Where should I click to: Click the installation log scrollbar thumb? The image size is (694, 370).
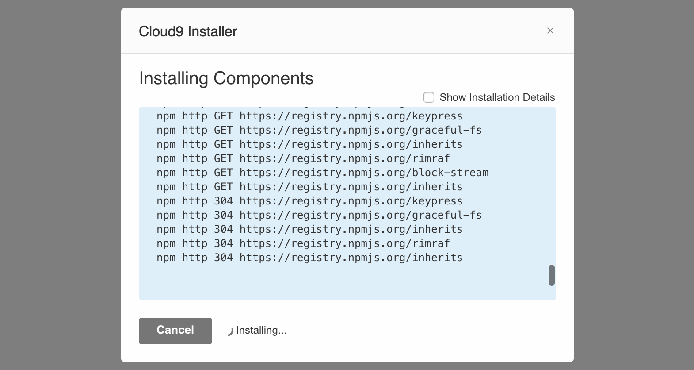click(x=551, y=275)
